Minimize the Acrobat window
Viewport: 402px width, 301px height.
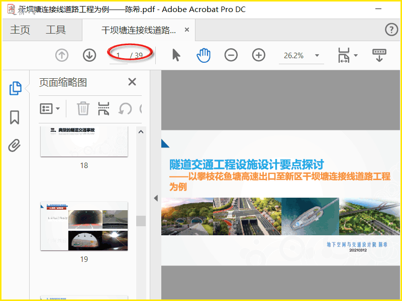(x=378, y=9)
